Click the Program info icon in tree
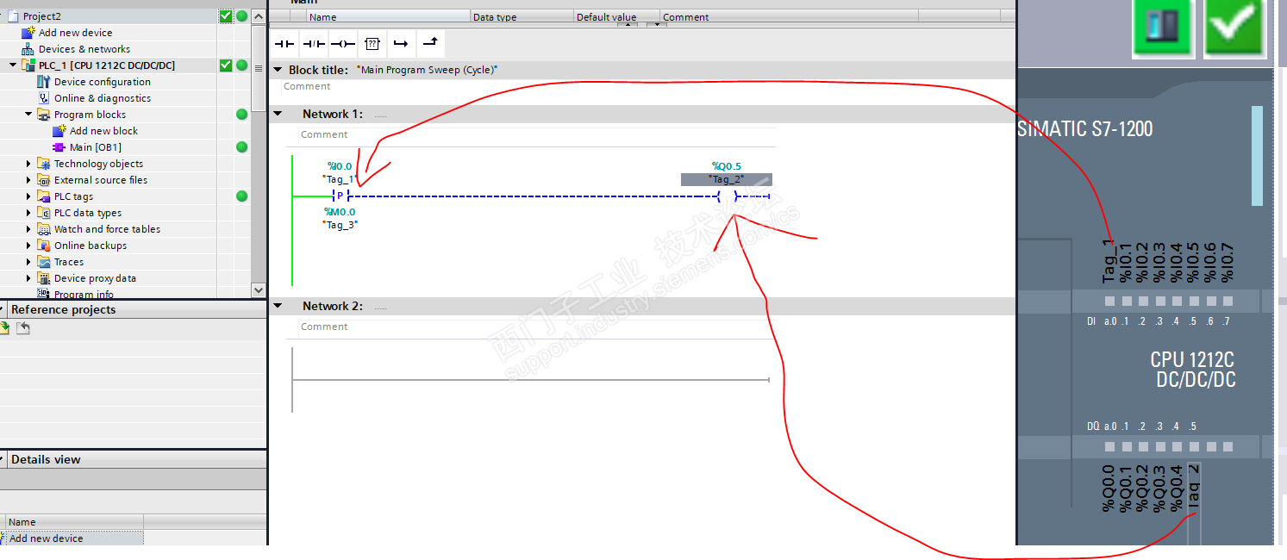 [x=44, y=295]
